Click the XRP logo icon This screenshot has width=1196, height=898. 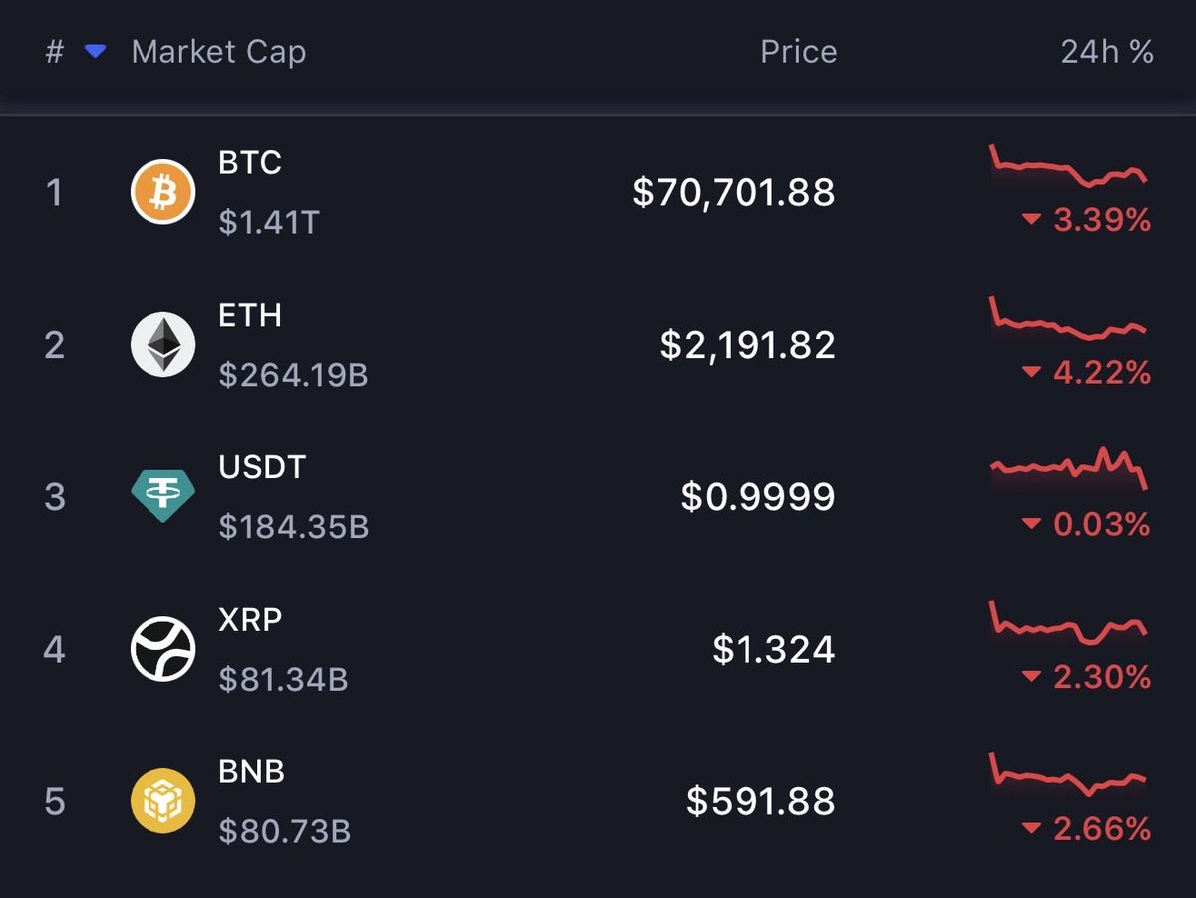162,649
